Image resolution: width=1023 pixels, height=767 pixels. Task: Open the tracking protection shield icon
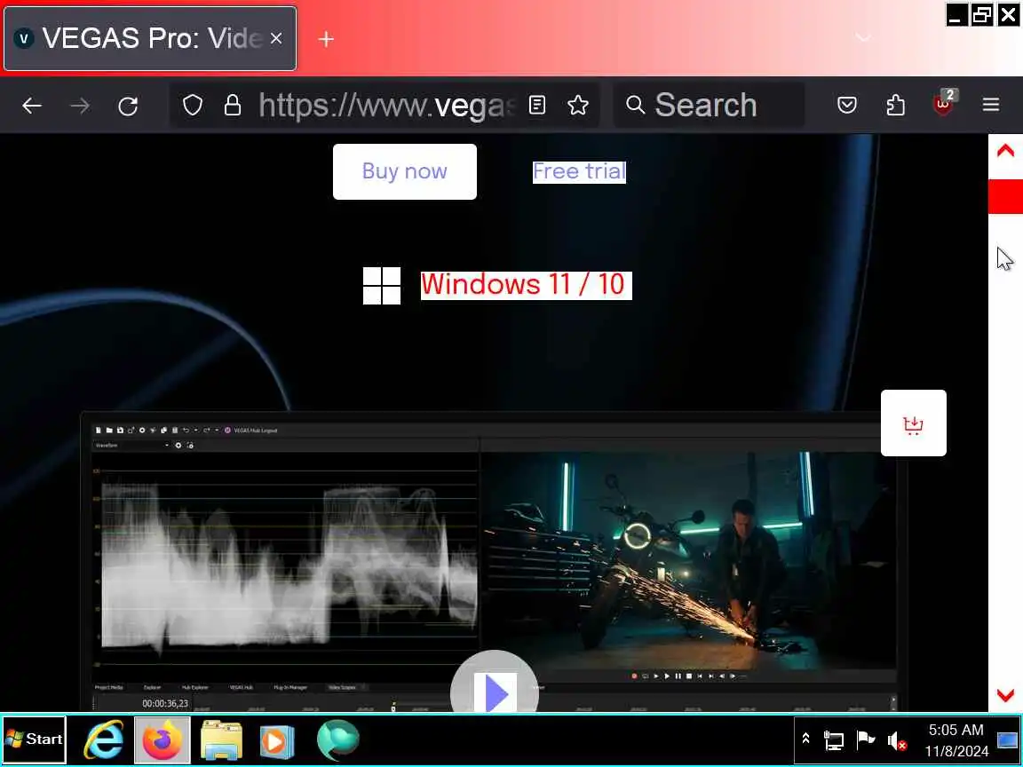coord(193,105)
